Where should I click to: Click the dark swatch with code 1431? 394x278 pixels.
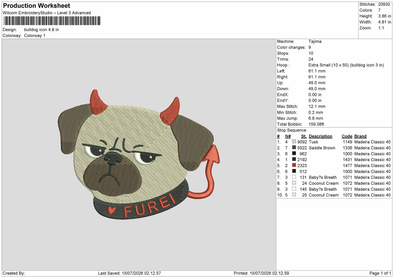tap(294, 159)
